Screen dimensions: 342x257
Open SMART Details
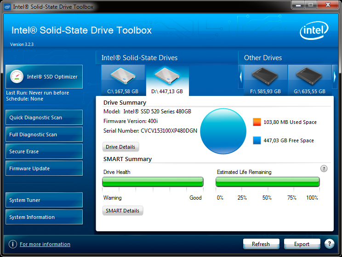point(123,211)
